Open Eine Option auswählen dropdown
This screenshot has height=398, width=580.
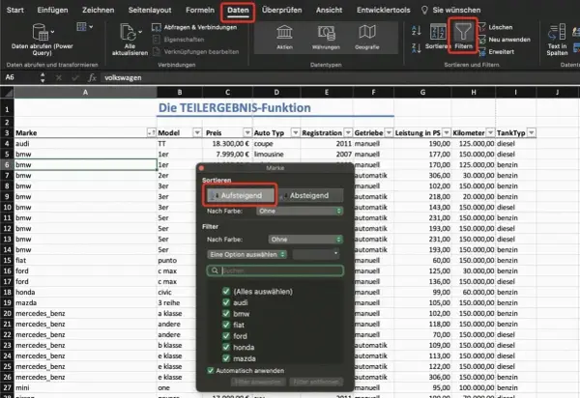[246, 255]
